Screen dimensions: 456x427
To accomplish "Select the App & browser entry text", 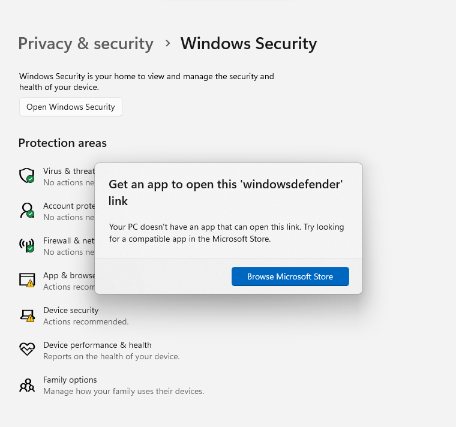I will tap(69, 275).
